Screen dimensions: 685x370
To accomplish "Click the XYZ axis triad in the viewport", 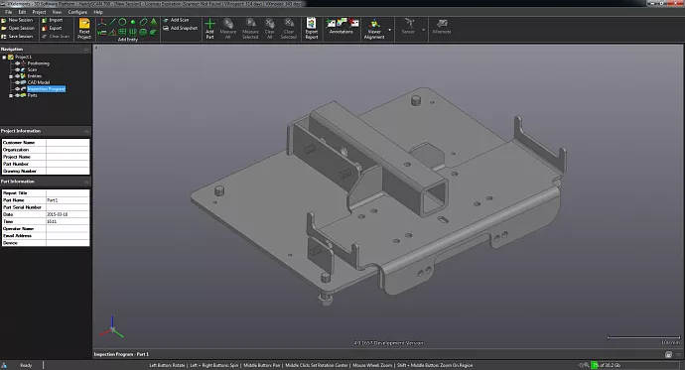I will pos(112,327).
